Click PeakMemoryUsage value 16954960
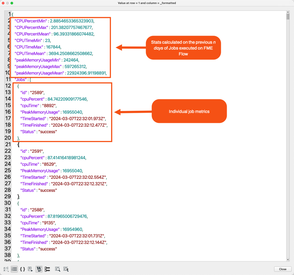This screenshot has width=294, height=275. (72, 229)
